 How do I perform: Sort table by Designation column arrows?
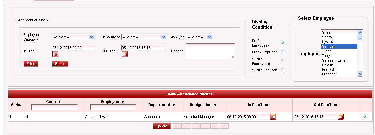coord(215,105)
